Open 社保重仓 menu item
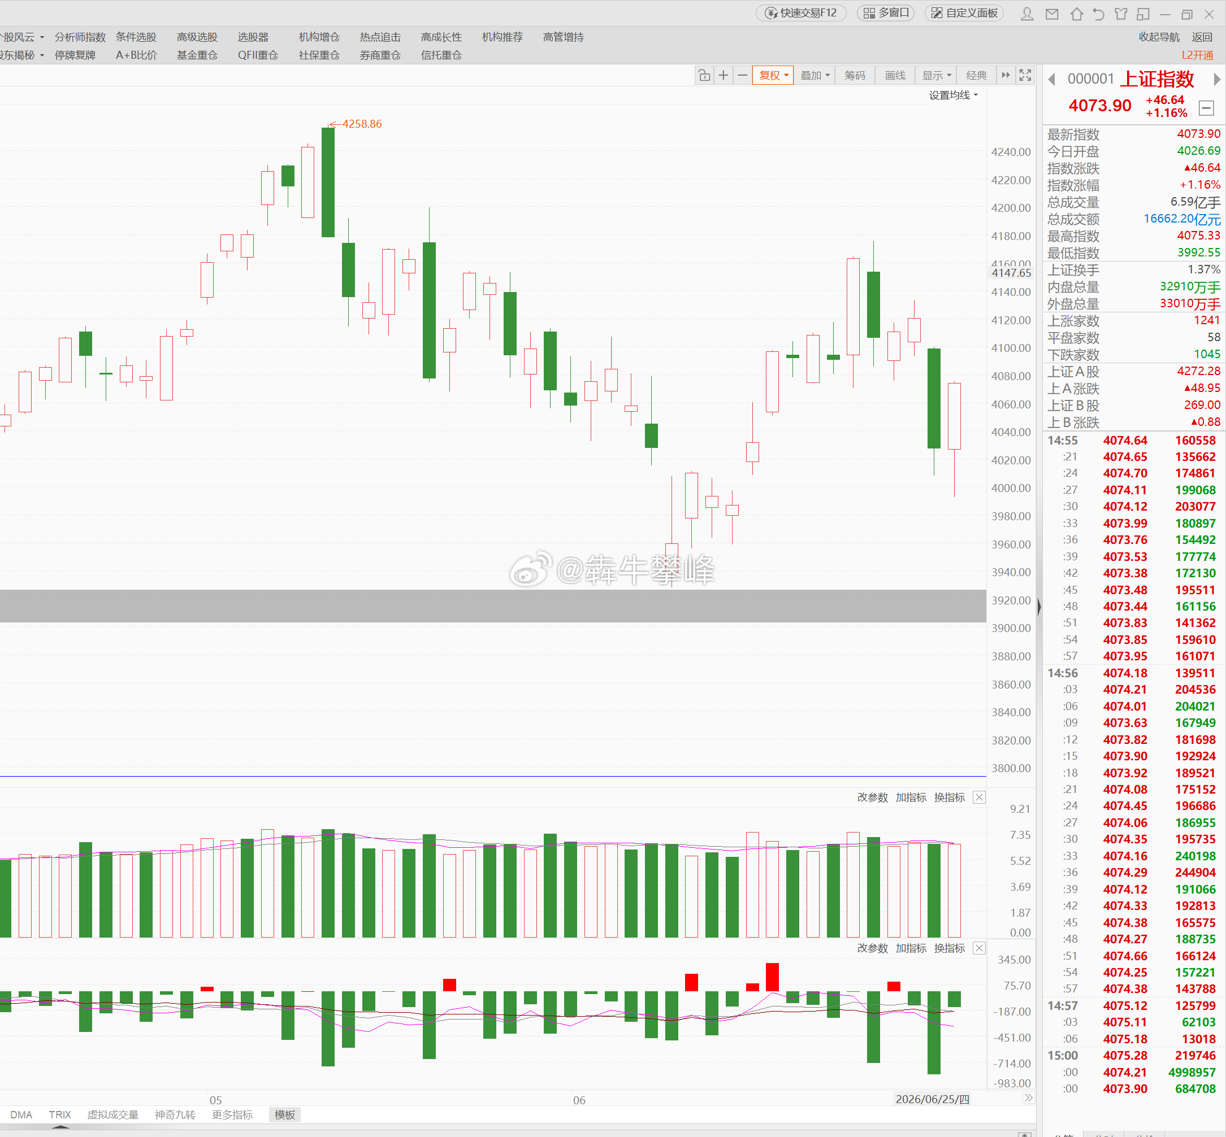This screenshot has height=1137, width=1226. (319, 55)
